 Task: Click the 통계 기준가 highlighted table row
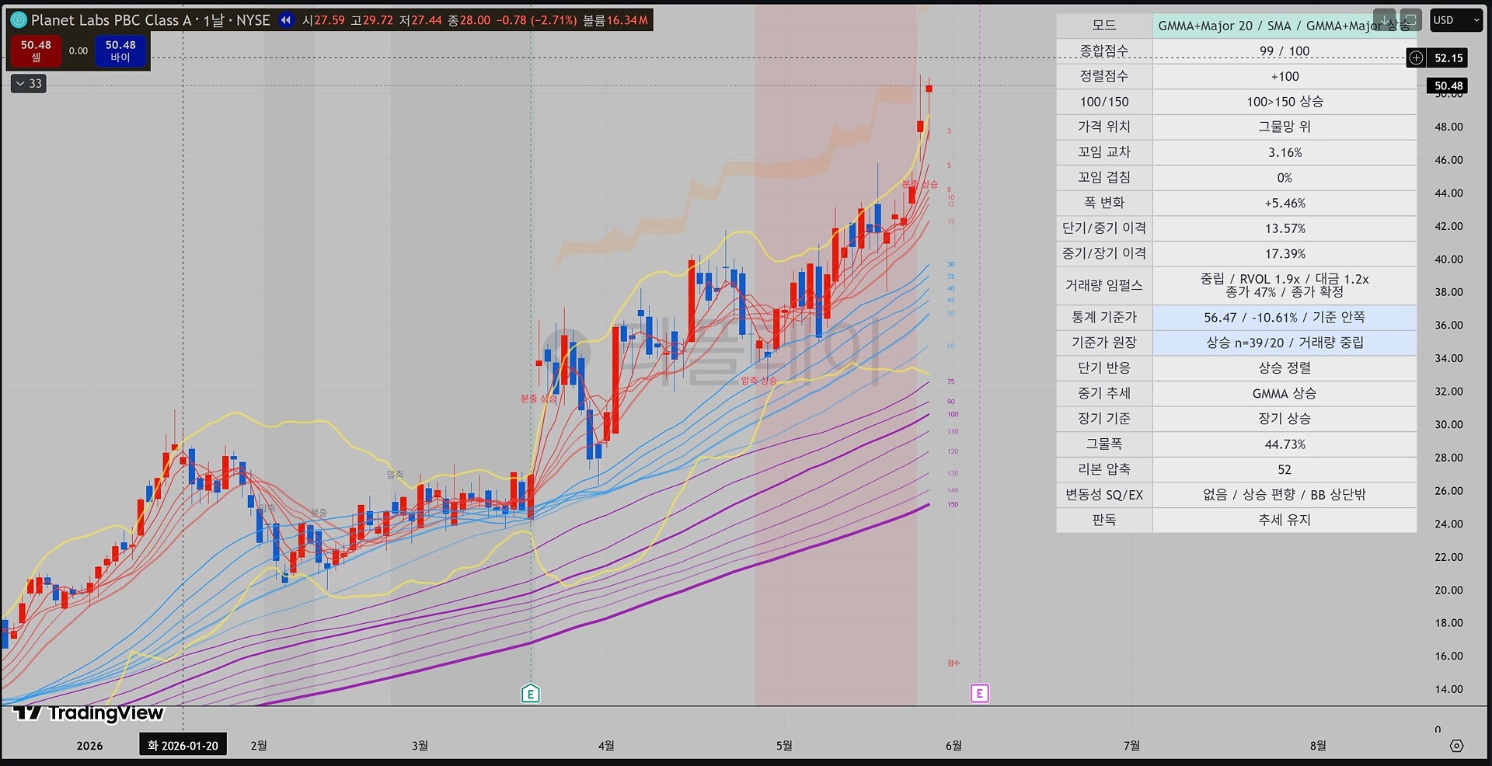point(1236,317)
